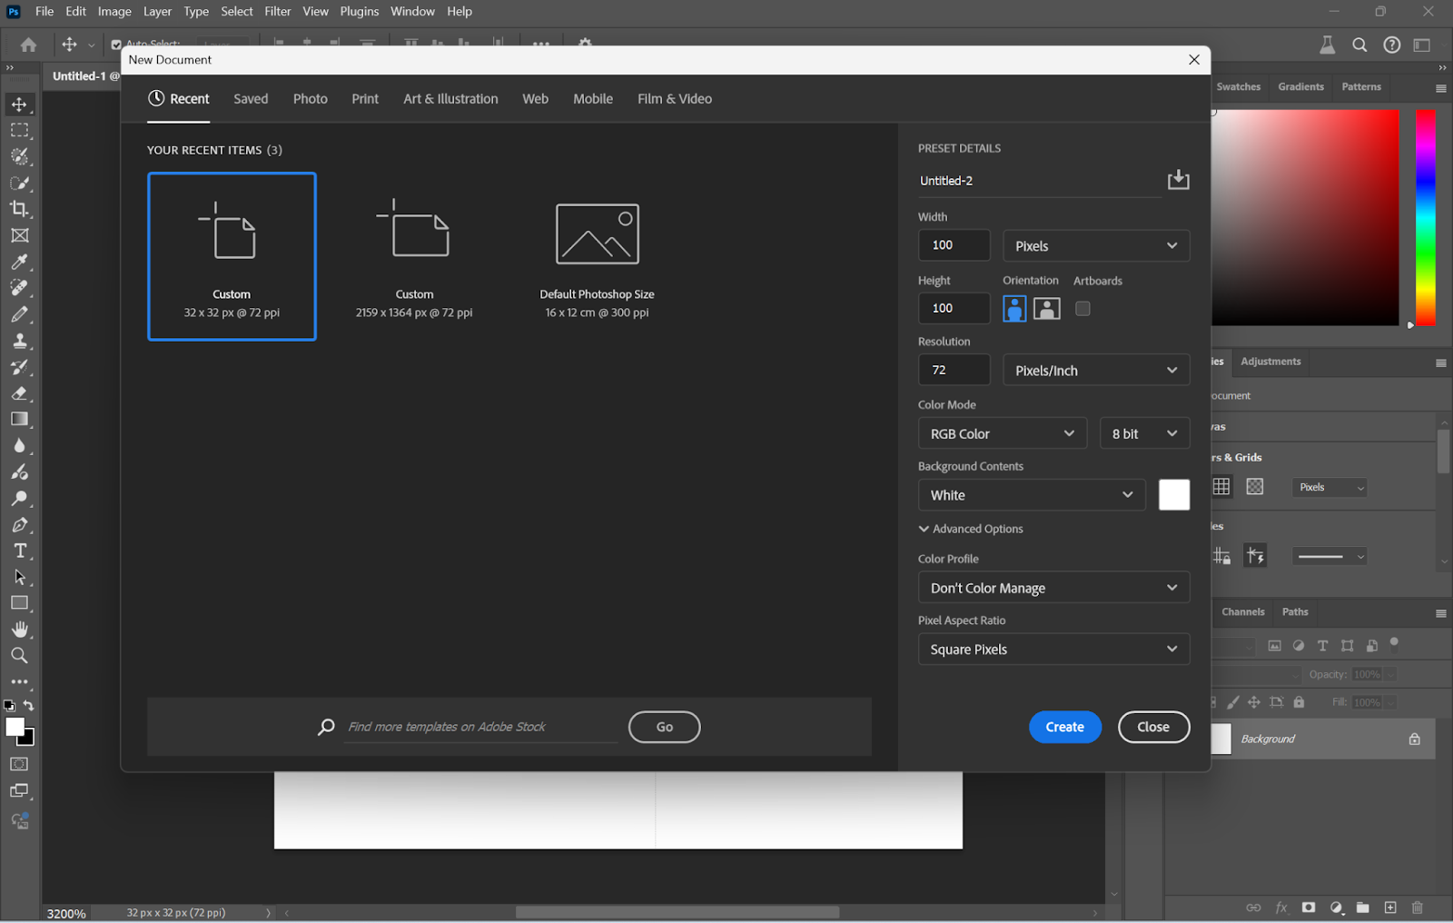Screen dimensions: 1453x923
Task: Switch to Film & Video tab
Action: point(675,99)
